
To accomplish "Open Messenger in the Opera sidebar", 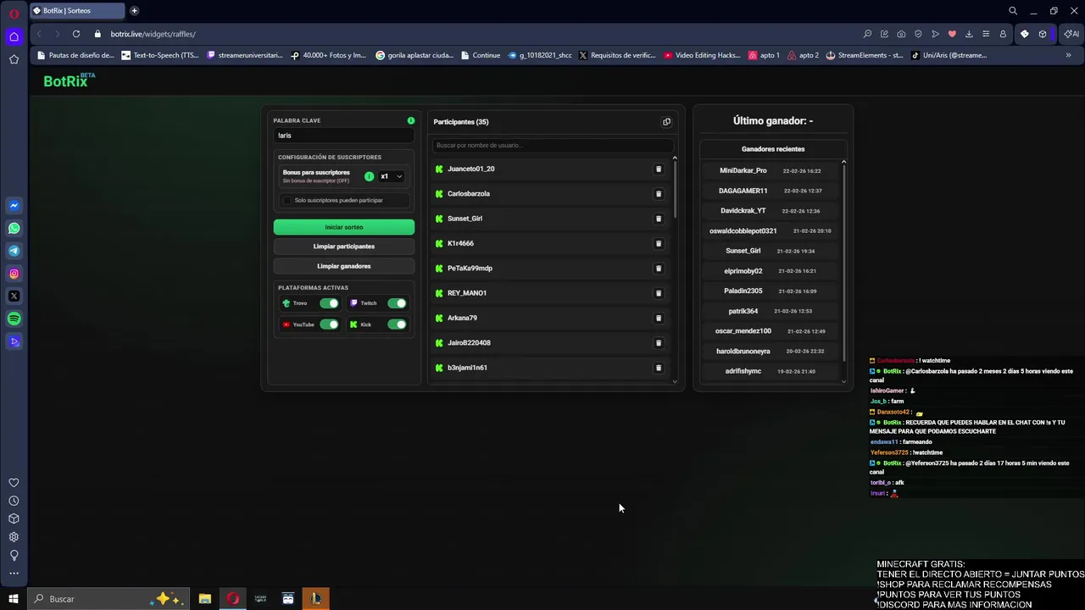I will click(14, 206).
